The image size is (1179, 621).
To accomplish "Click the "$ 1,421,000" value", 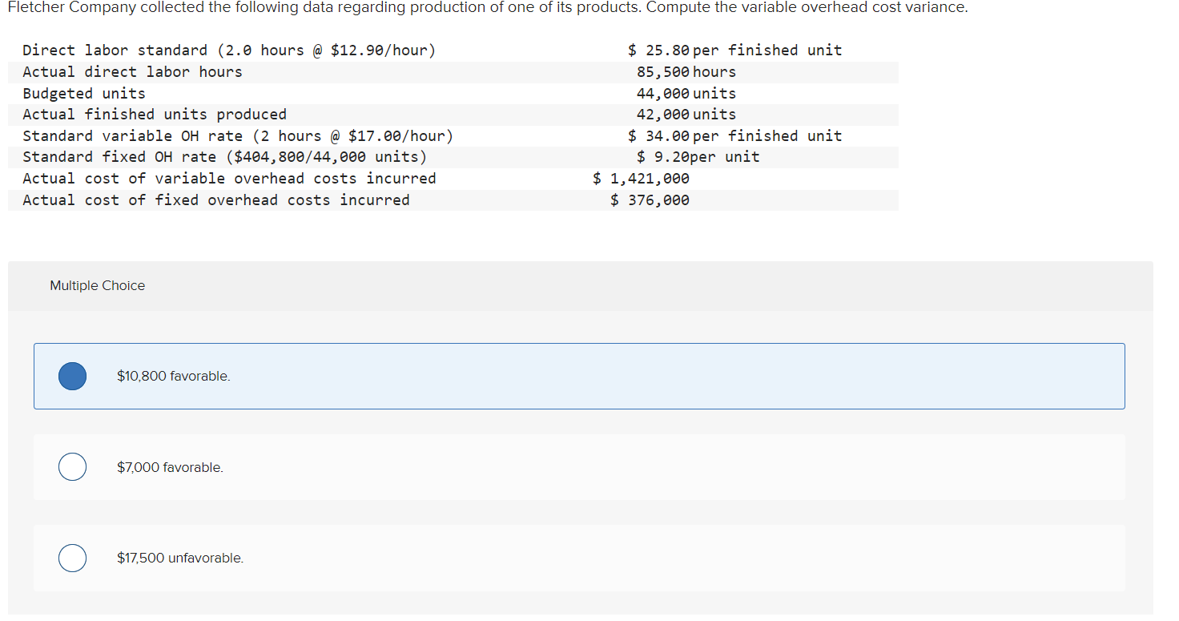I will pos(641,179).
